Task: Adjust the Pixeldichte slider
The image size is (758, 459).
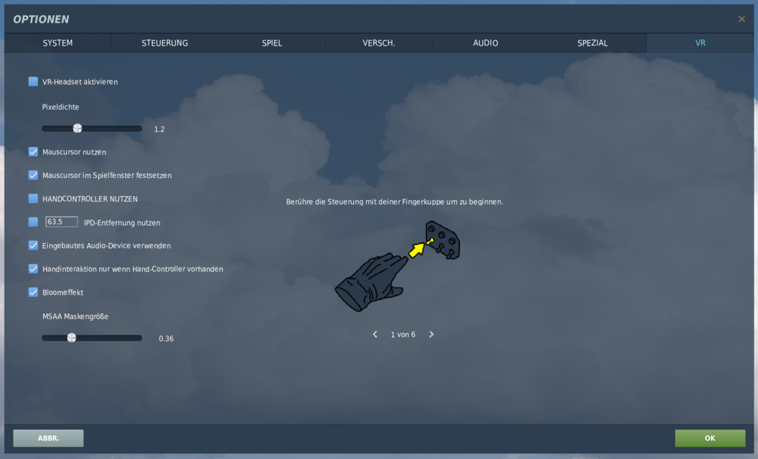Action: 76,128
